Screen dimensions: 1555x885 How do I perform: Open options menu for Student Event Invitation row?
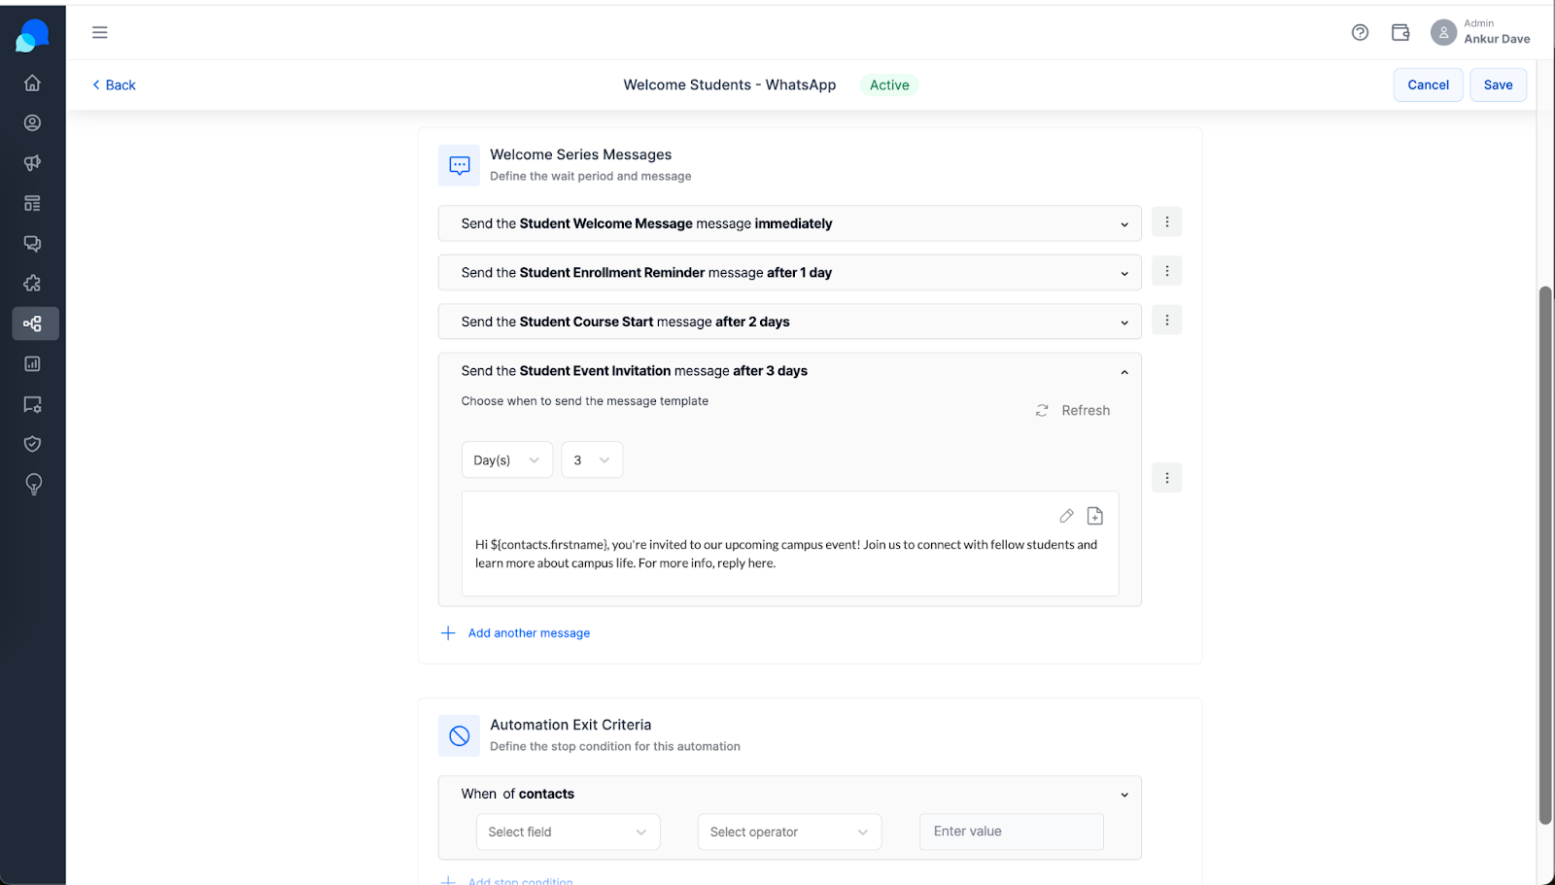pos(1166,478)
